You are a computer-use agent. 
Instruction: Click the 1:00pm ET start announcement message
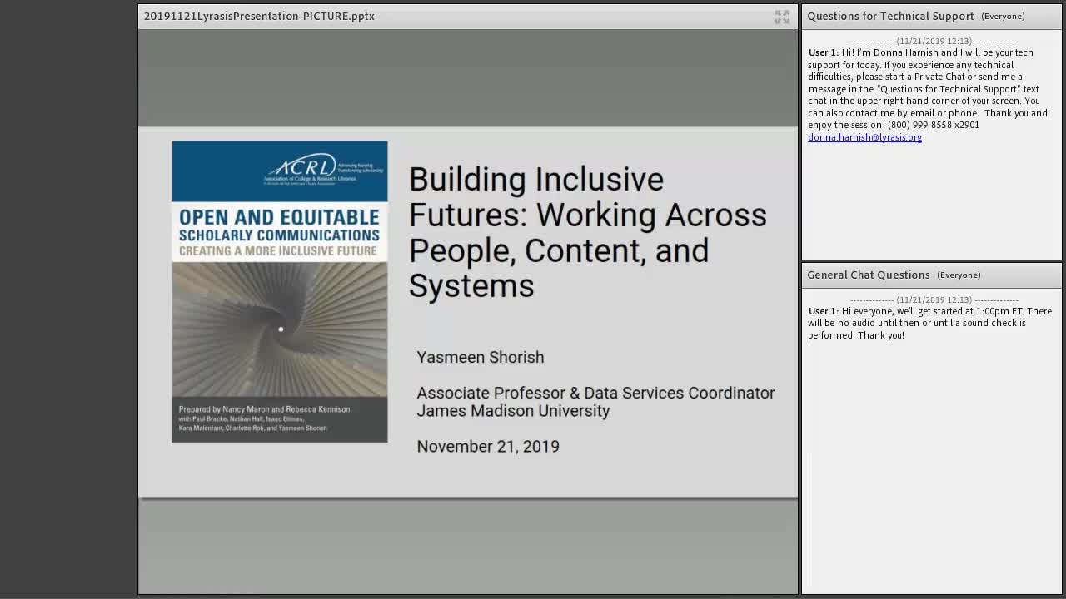pos(929,323)
